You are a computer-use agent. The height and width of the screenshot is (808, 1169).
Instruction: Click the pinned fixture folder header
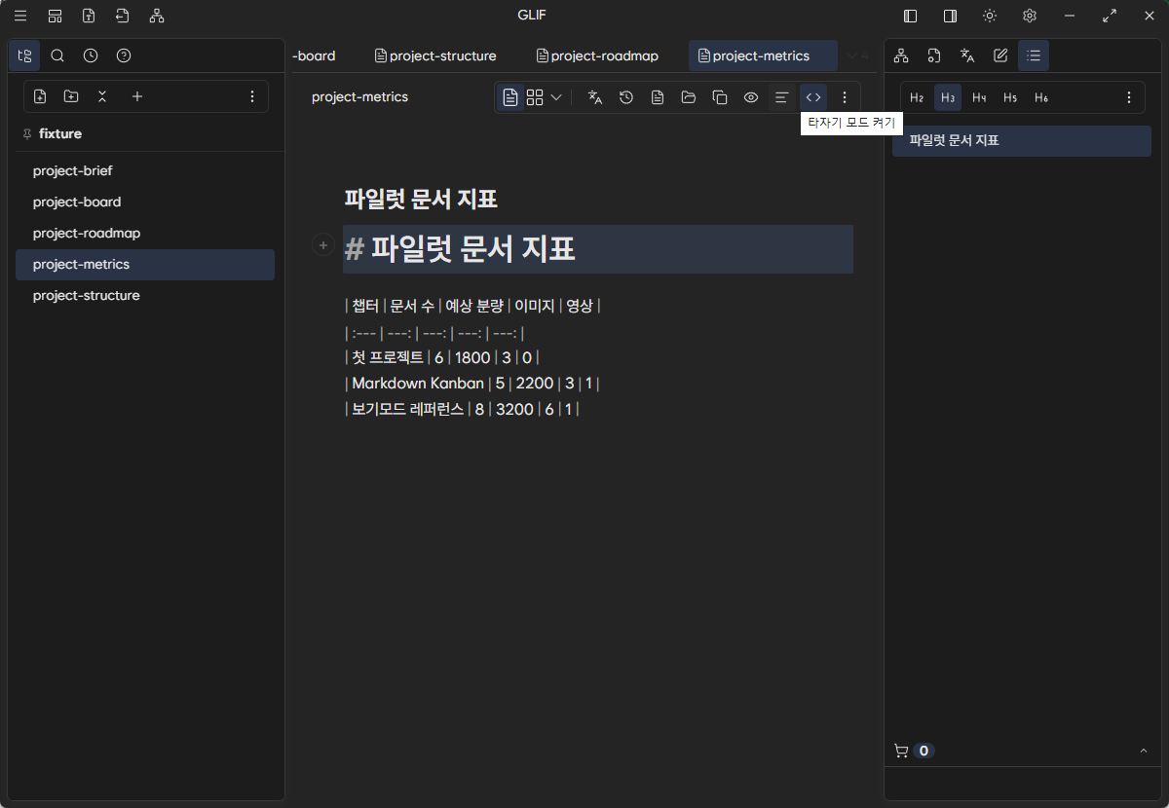pyautogui.click(x=60, y=133)
